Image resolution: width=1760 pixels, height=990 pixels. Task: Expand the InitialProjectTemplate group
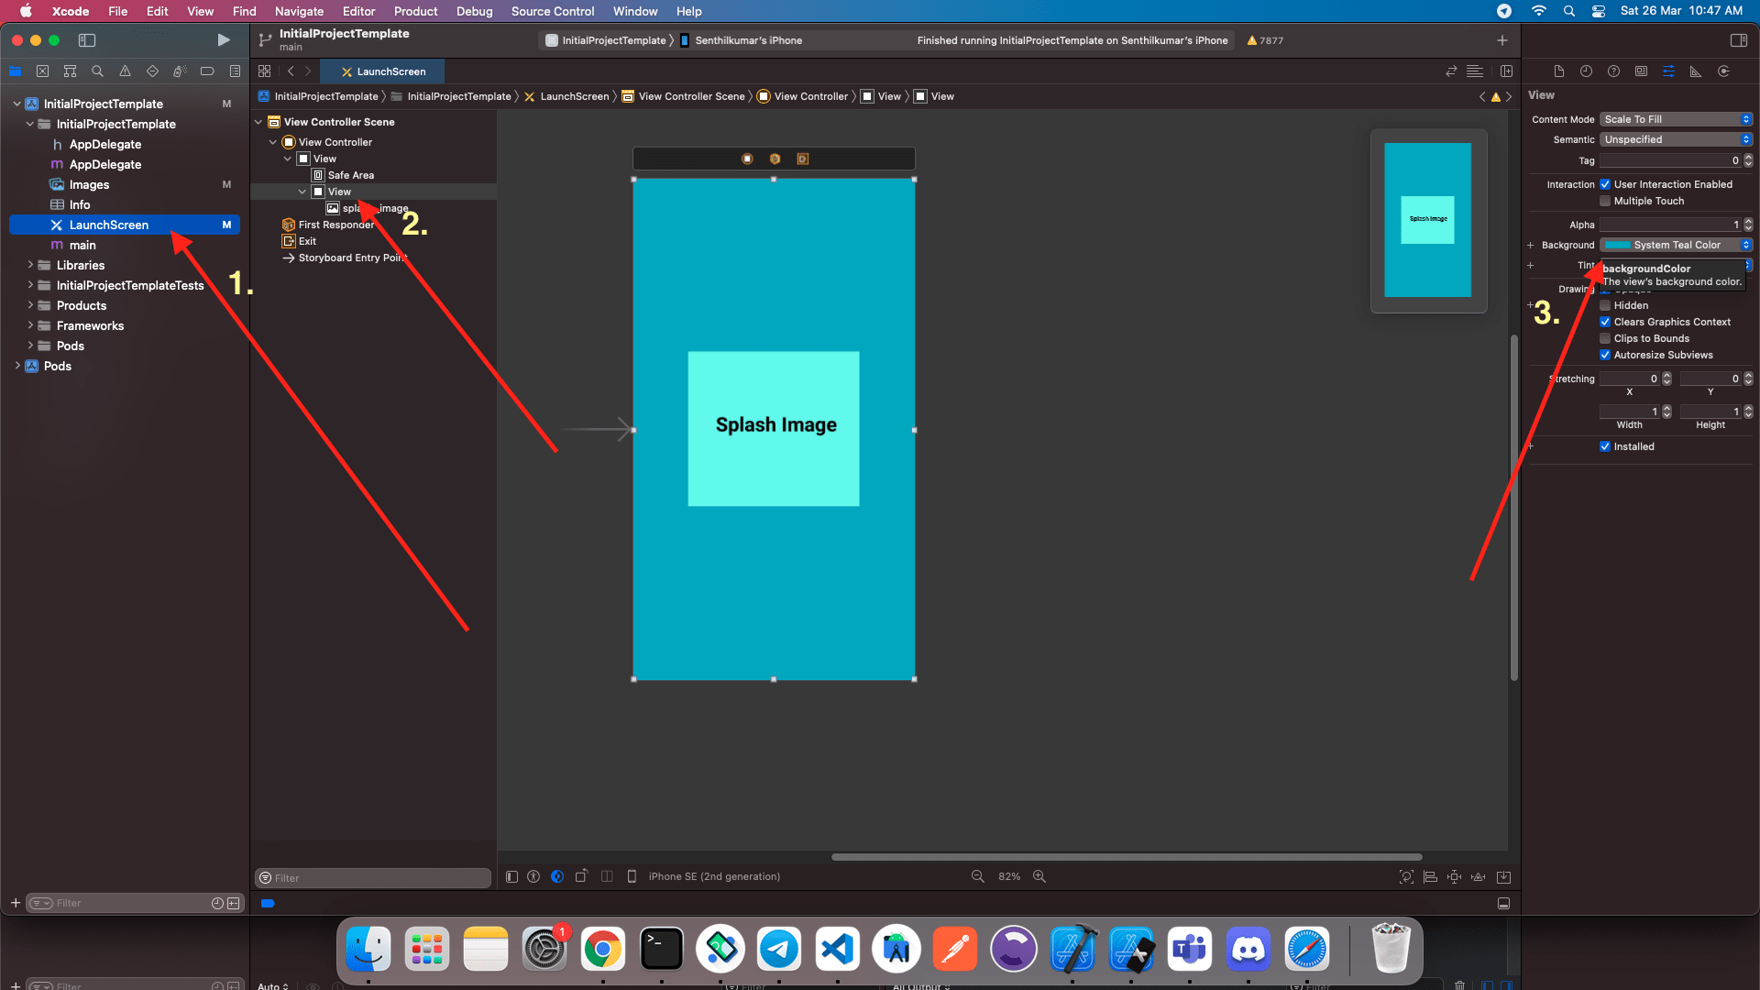27,124
